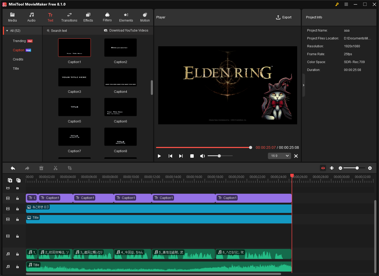Click the Export button
Image resolution: width=379 pixels, height=276 pixels.
pyautogui.click(x=284, y=17)
